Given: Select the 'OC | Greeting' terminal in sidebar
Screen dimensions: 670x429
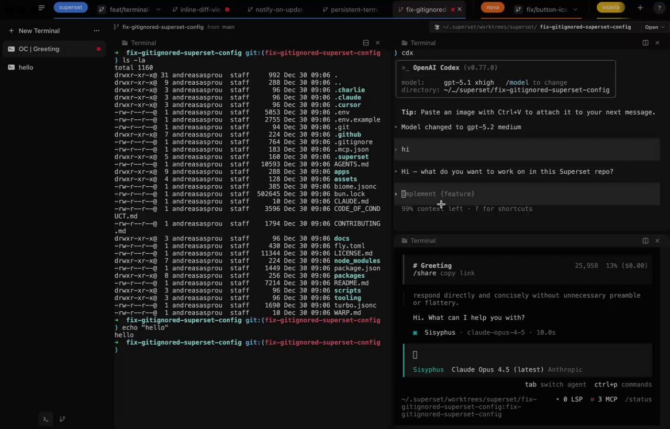Looking at the screenshot, I should 39,49.
